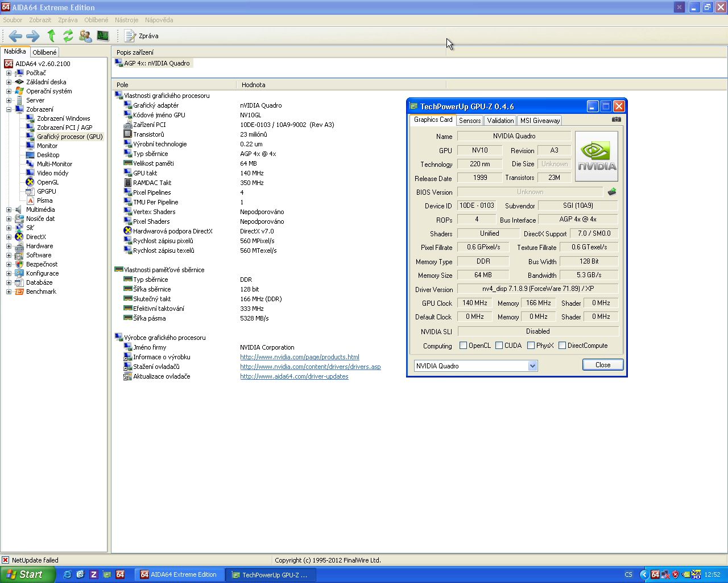Switch to the Oblíbené sidebar tab
This screenshot has width=728, height=583.
pos(44,52)
